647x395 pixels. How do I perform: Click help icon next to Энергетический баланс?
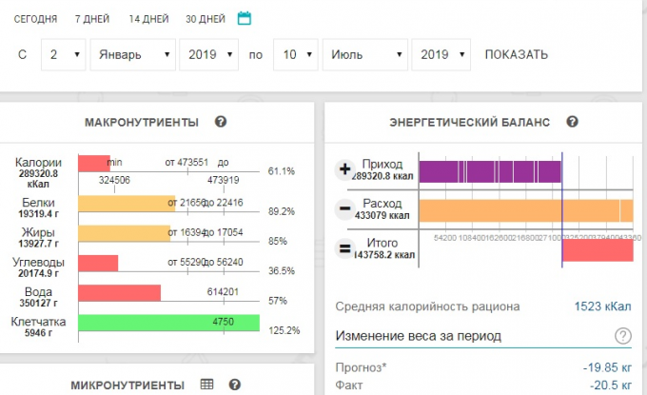click(572, 122)
